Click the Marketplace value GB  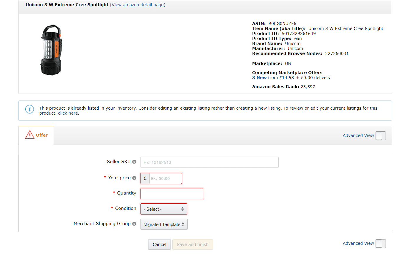[288, 63]
